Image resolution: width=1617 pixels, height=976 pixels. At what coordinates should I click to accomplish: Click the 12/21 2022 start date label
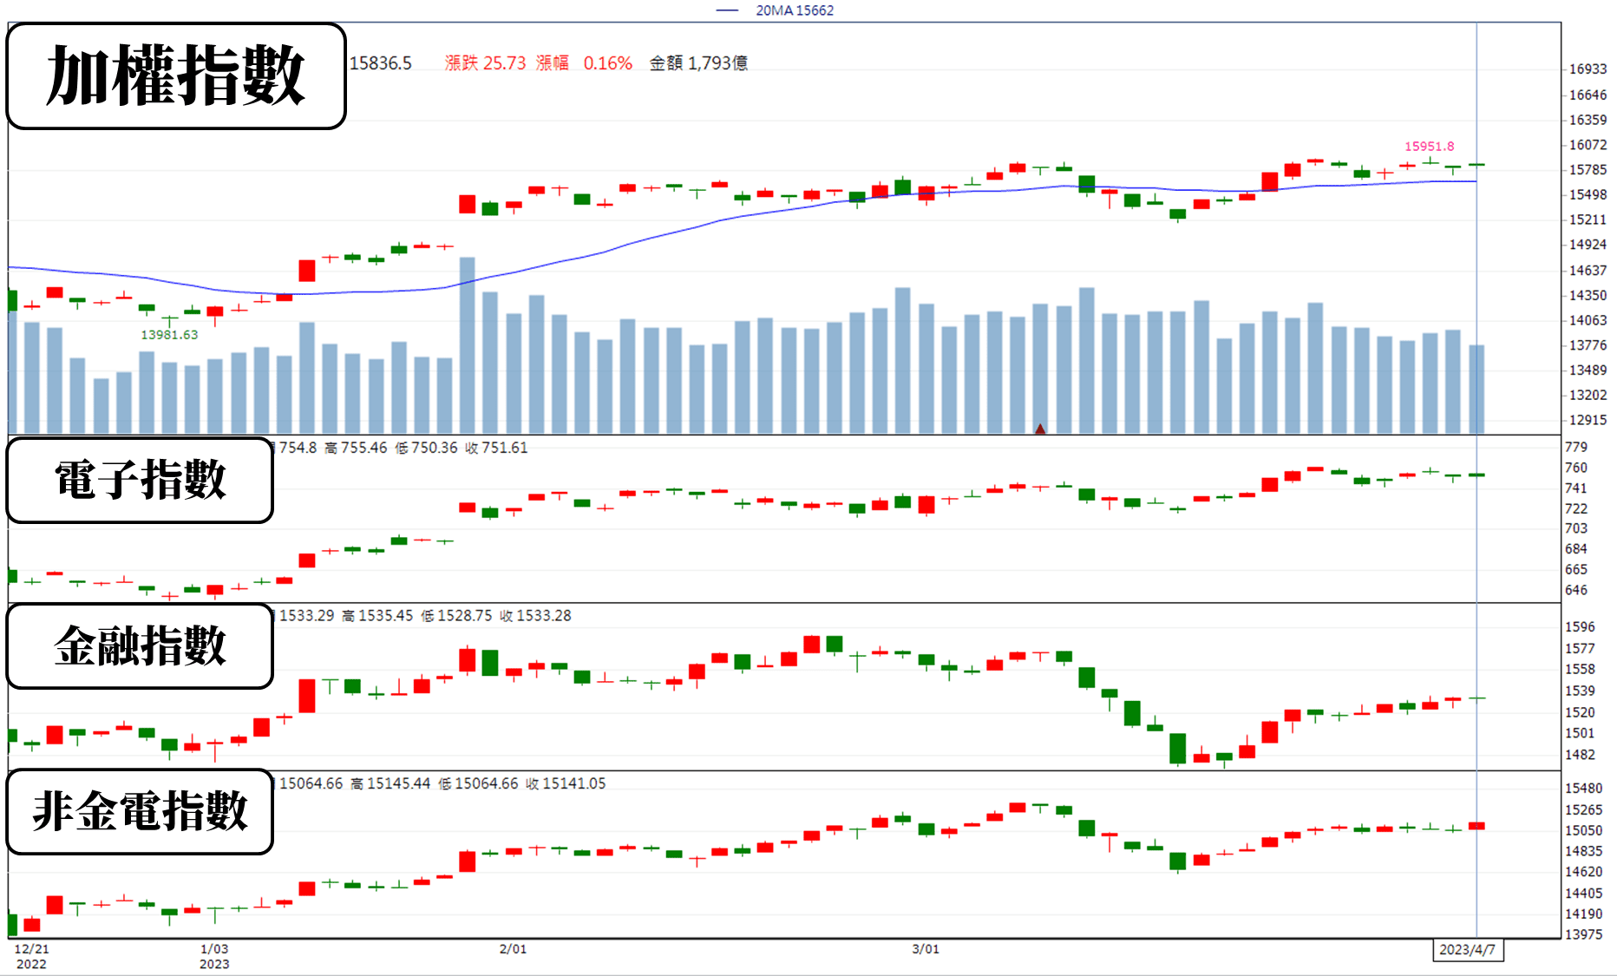(x=32, y=956)
